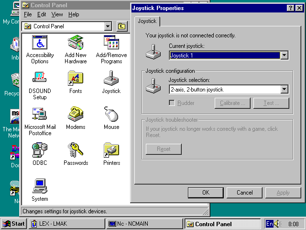Click the Start button on taskbar
This screenshot has height=230, width=306.
point(14,224)
